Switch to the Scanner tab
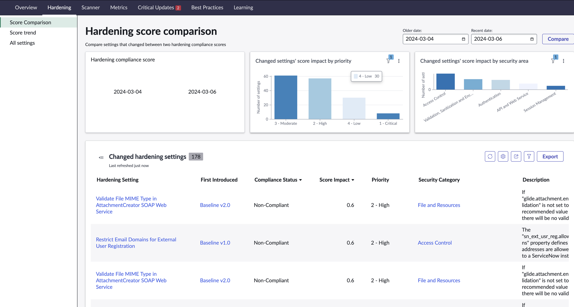The height and width of the screenshot is (307, 574). click(x=91, y=7)
